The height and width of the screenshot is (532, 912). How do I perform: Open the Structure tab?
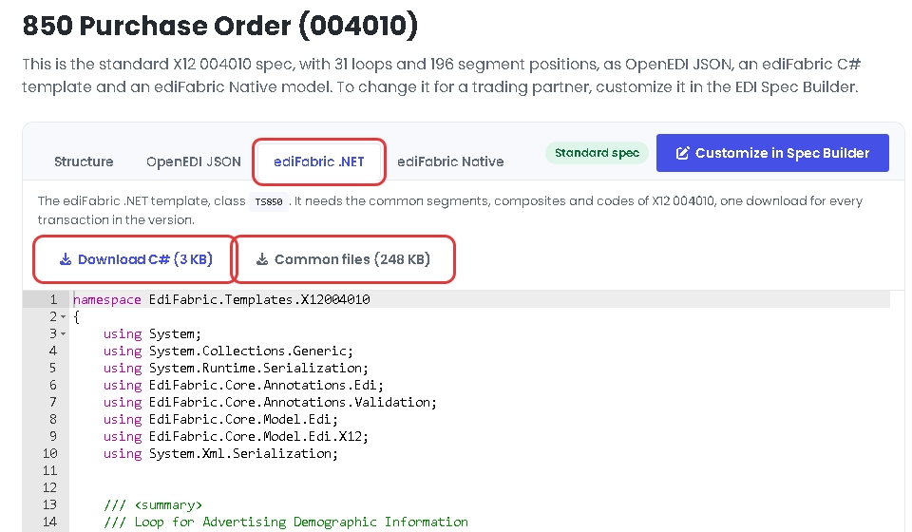[x=84, y=161]
